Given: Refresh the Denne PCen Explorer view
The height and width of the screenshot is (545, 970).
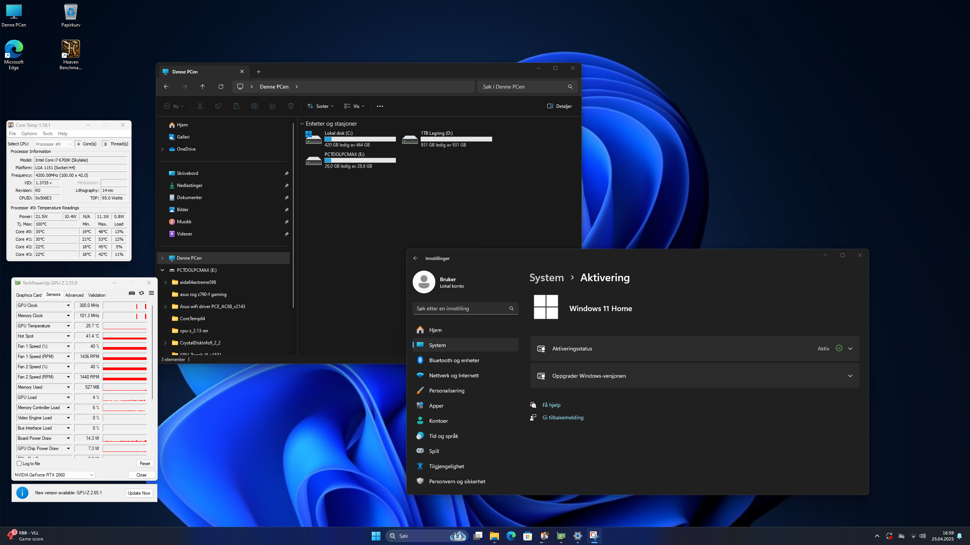Looking at the screenshot, I should click(221, 87).
